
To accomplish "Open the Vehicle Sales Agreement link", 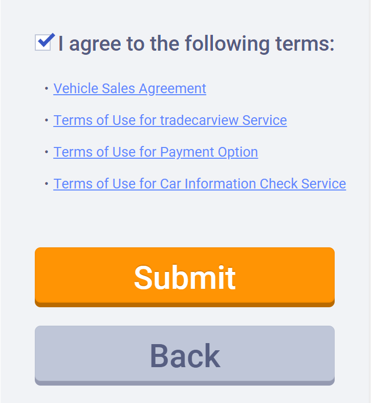I will tap(129, 89).
